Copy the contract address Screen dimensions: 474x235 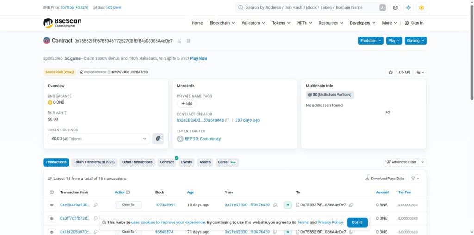[x=179, y=41]
